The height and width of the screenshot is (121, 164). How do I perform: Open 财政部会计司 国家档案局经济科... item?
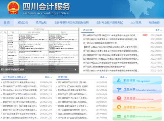click(x=73, y=90)
